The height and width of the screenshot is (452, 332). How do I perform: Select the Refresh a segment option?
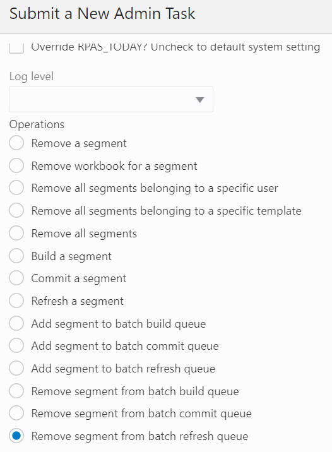[16, 301]
